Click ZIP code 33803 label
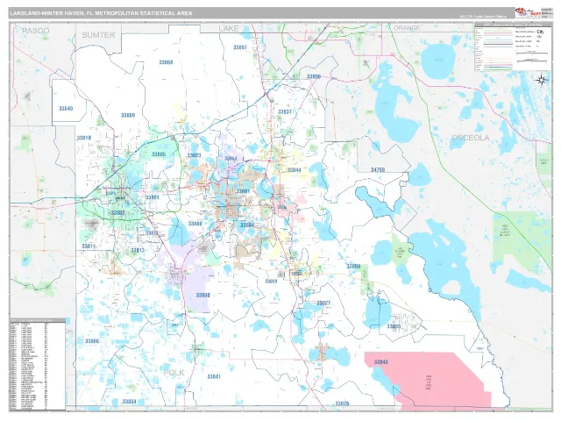 click(x=117, y=213)
